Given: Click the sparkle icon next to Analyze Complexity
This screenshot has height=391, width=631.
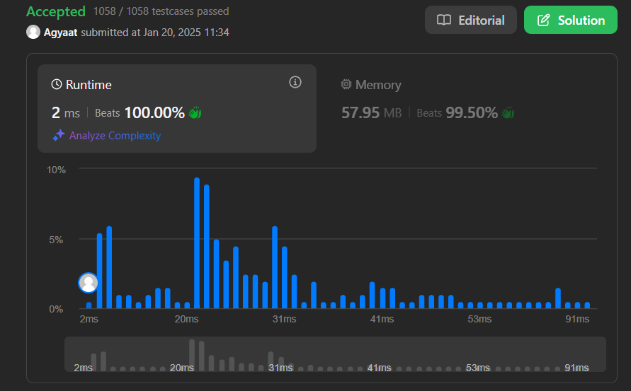Looking at the screenshot, I should coord(59,136).
